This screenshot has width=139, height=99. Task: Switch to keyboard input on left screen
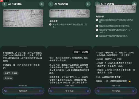[5, 91]
